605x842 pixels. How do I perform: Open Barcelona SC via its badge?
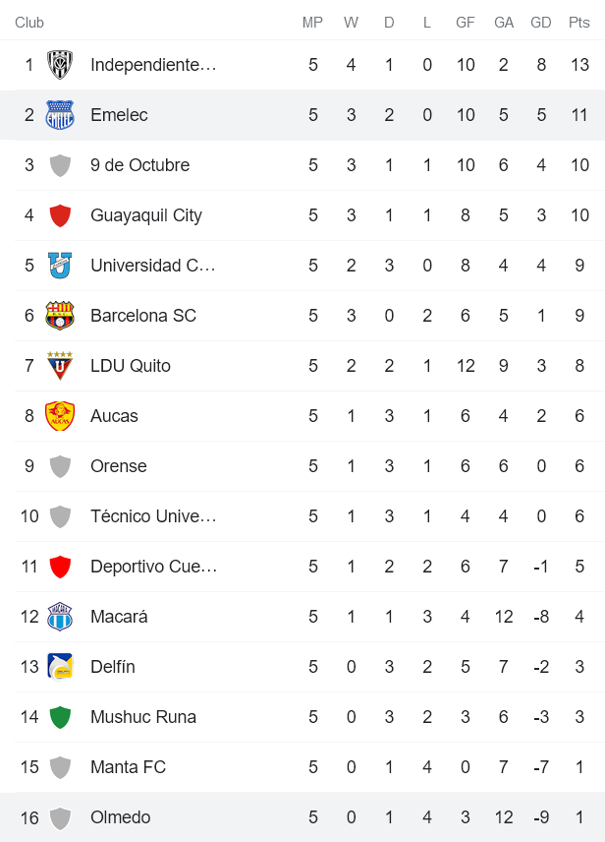pos(61,316)
